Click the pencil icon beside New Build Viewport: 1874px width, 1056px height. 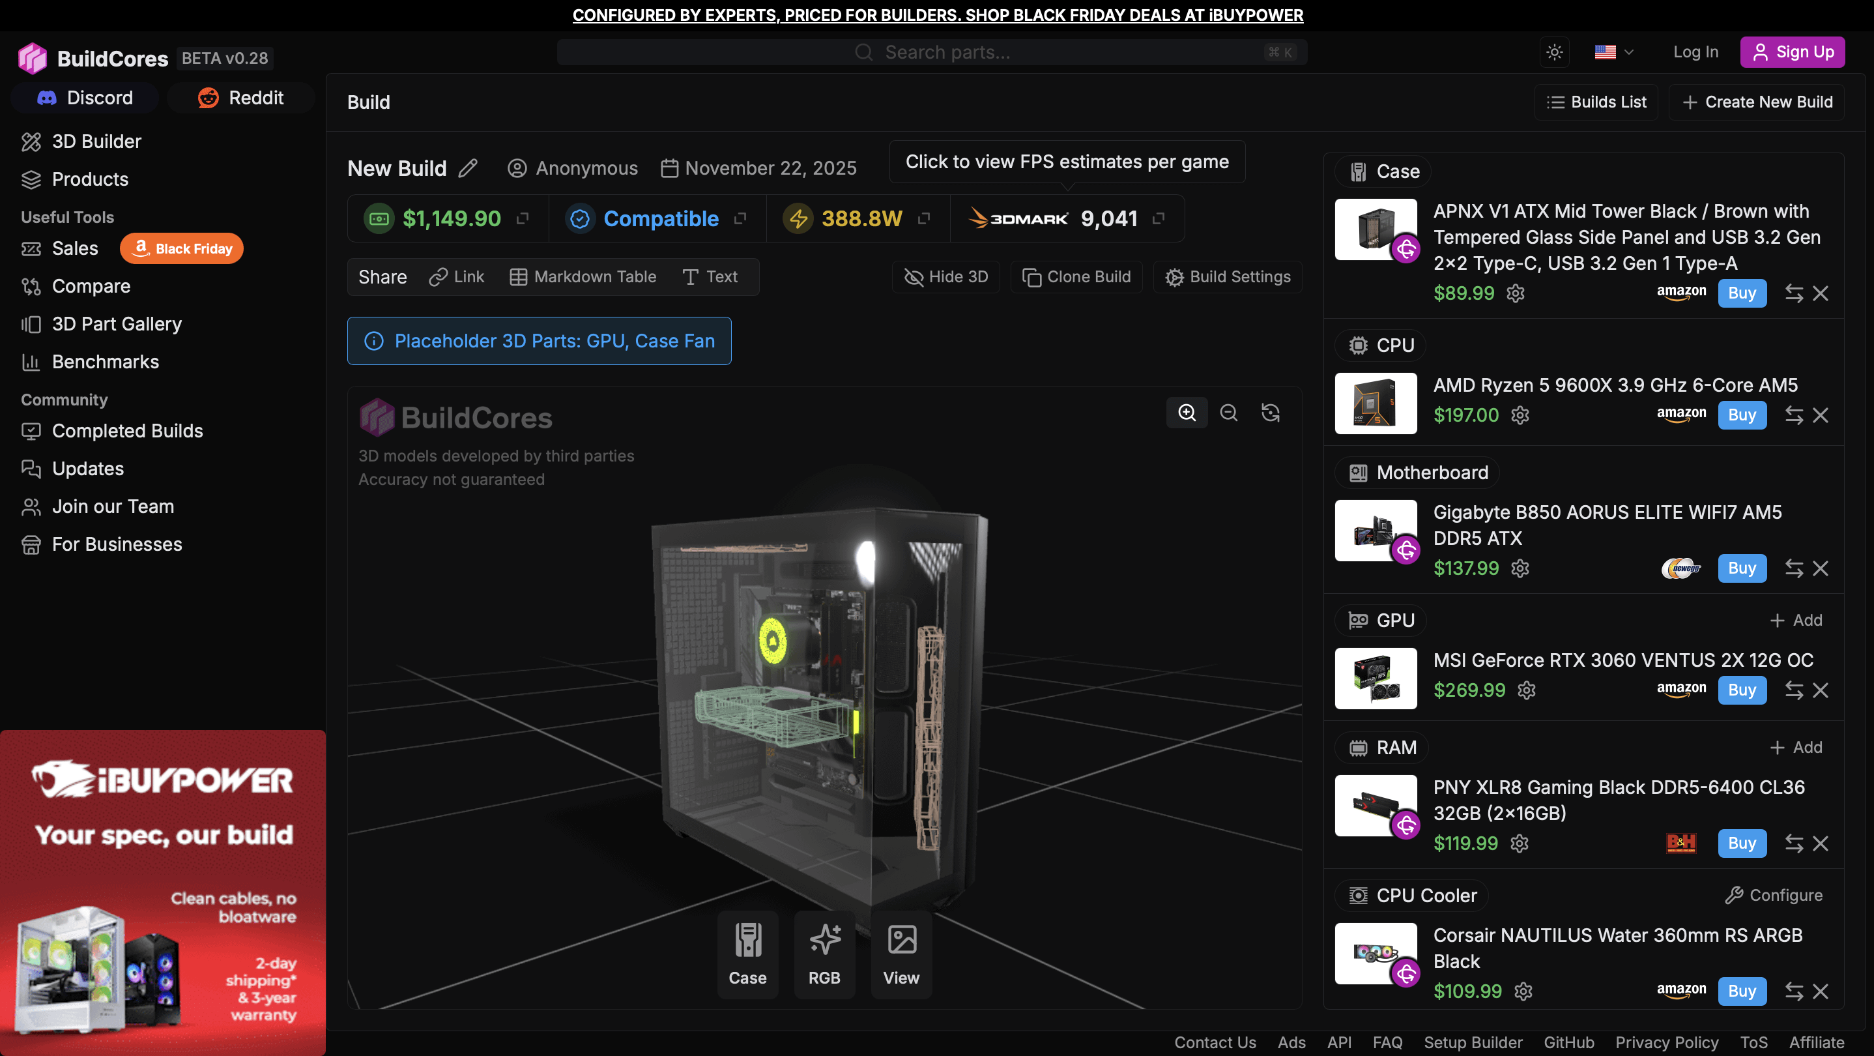click(468, 168)
